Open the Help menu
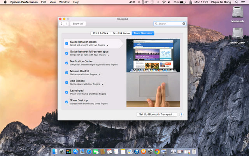Viewport: 249px width, 156px height. point(76,2)
